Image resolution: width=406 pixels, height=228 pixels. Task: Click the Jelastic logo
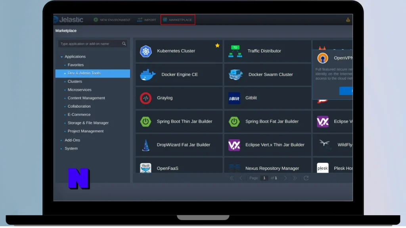tap(68, 20)
